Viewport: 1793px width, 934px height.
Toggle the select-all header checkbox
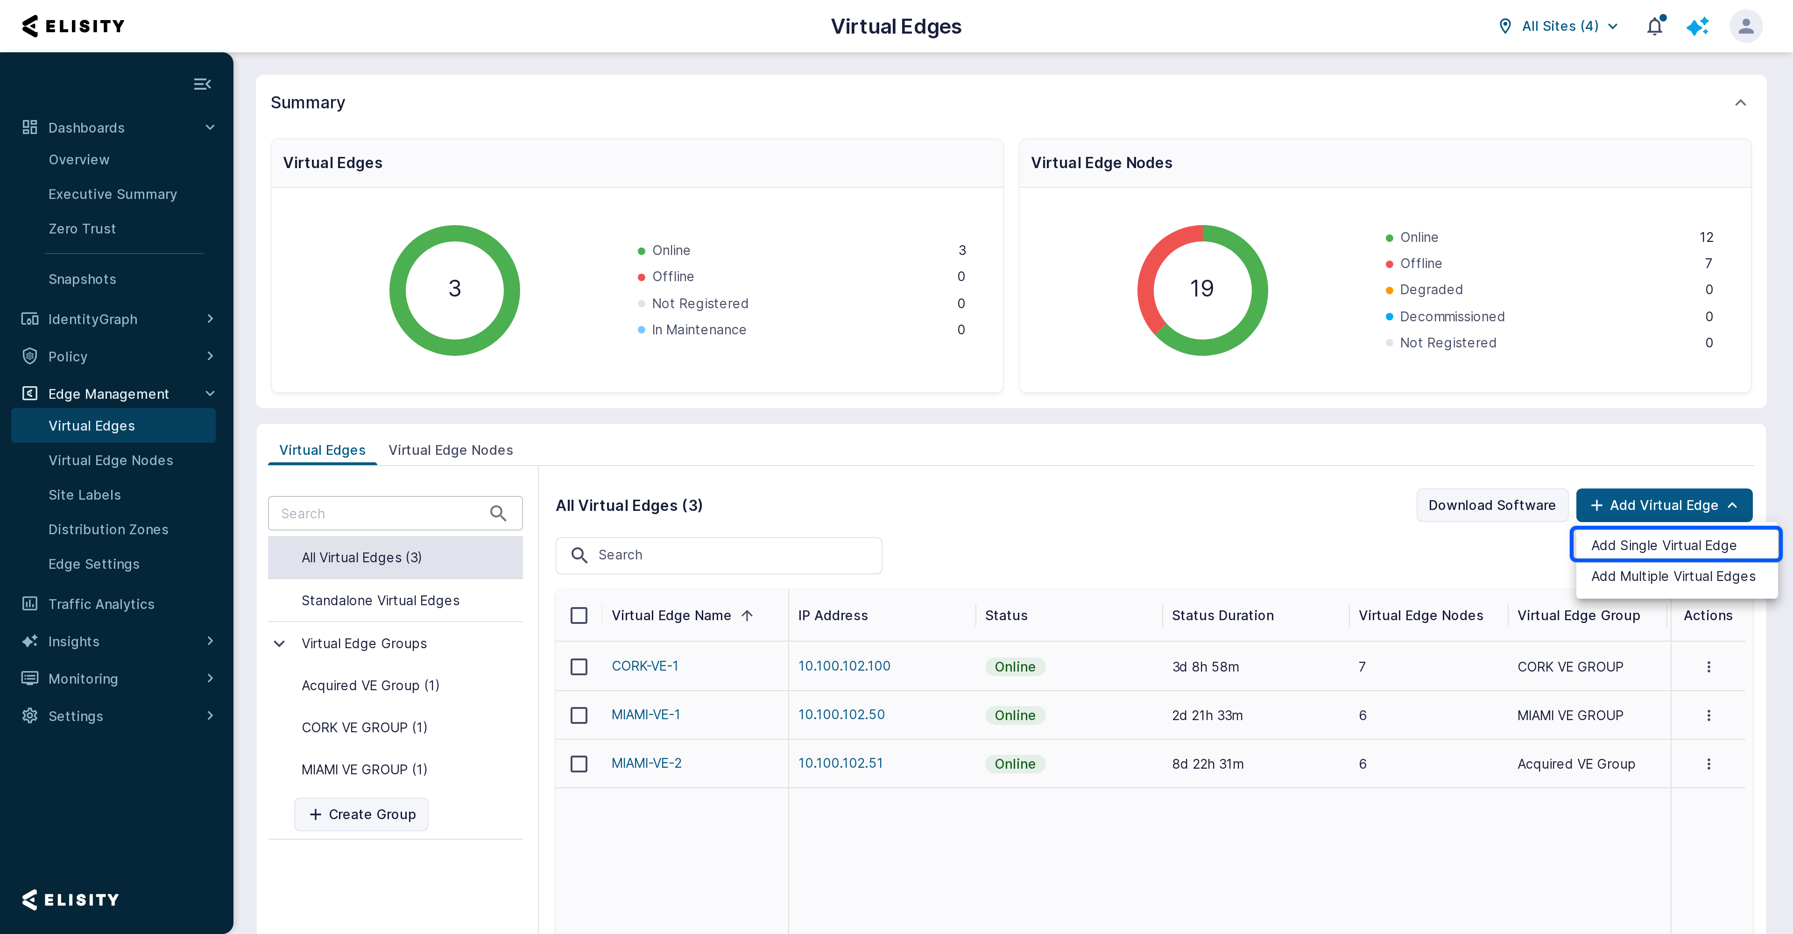579,615
